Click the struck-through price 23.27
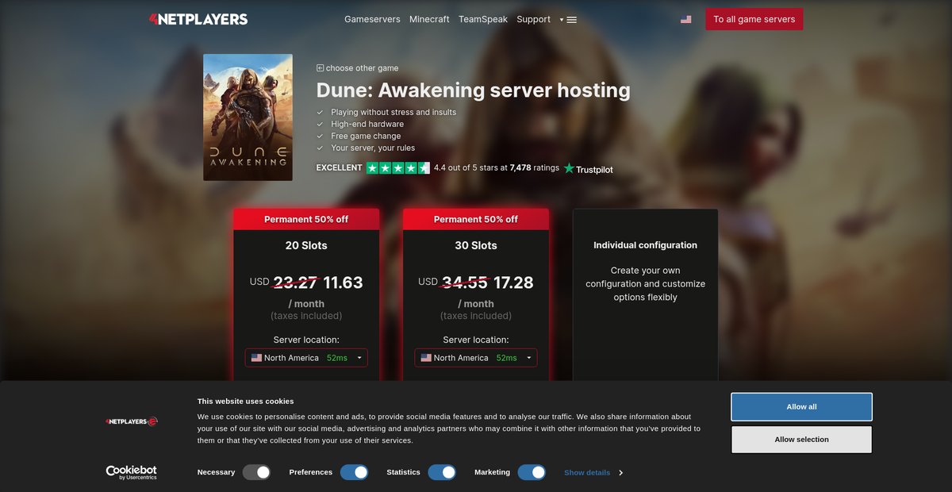 296,283
